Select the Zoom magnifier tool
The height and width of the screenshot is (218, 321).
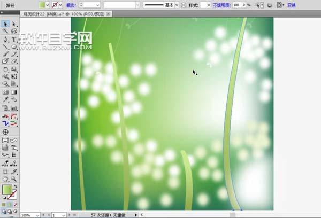point(14,179)
